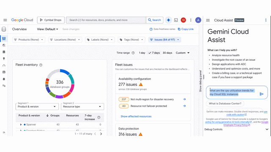This screenshot has width=271, height=152.
Task: Open the bell alerts icon in sidebar
Action: pos(4,79)
